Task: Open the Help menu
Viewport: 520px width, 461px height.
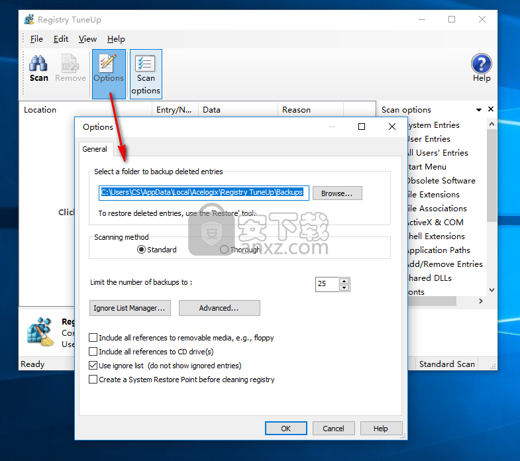Action: pyautogui.click(x=116, y=39)
